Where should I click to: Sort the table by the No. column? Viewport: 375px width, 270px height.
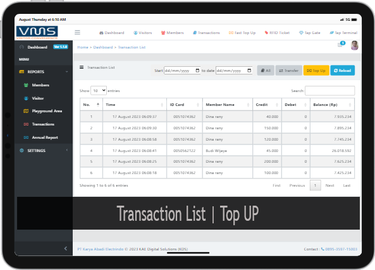[91, 105]
